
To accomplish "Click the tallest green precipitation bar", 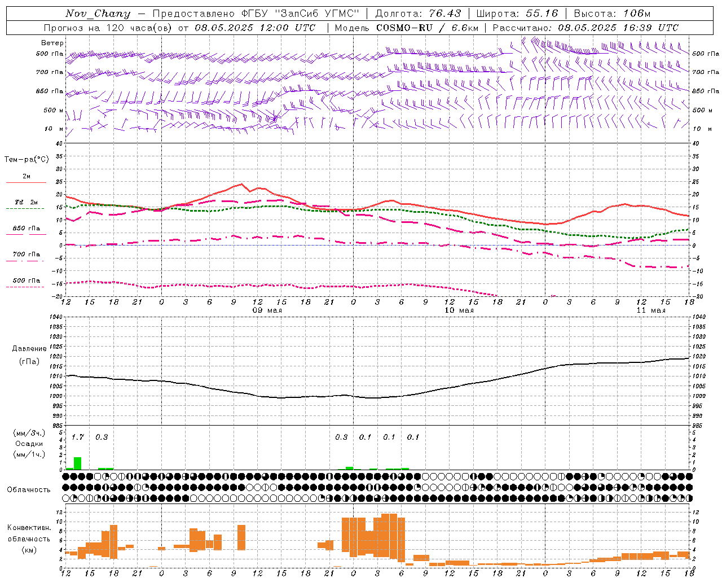I will tap(78, 463).
